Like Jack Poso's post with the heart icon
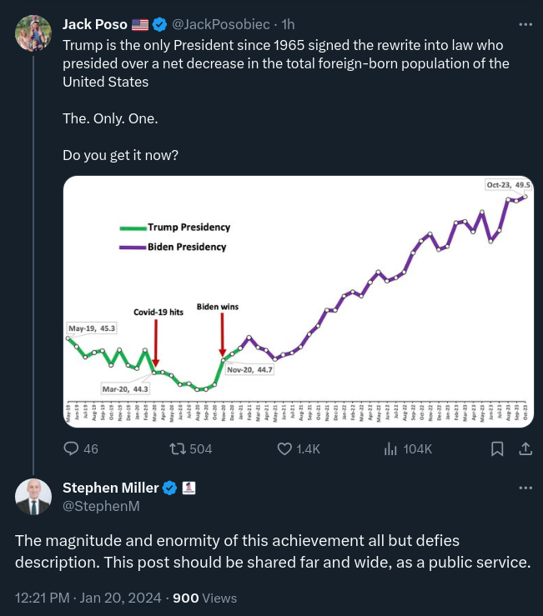This screenshot has width=543, height=616. pyautogui.click(x=284, y=448)
